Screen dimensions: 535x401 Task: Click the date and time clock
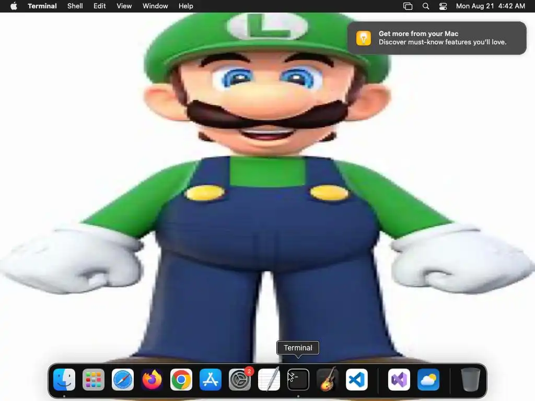pos(491,6)
